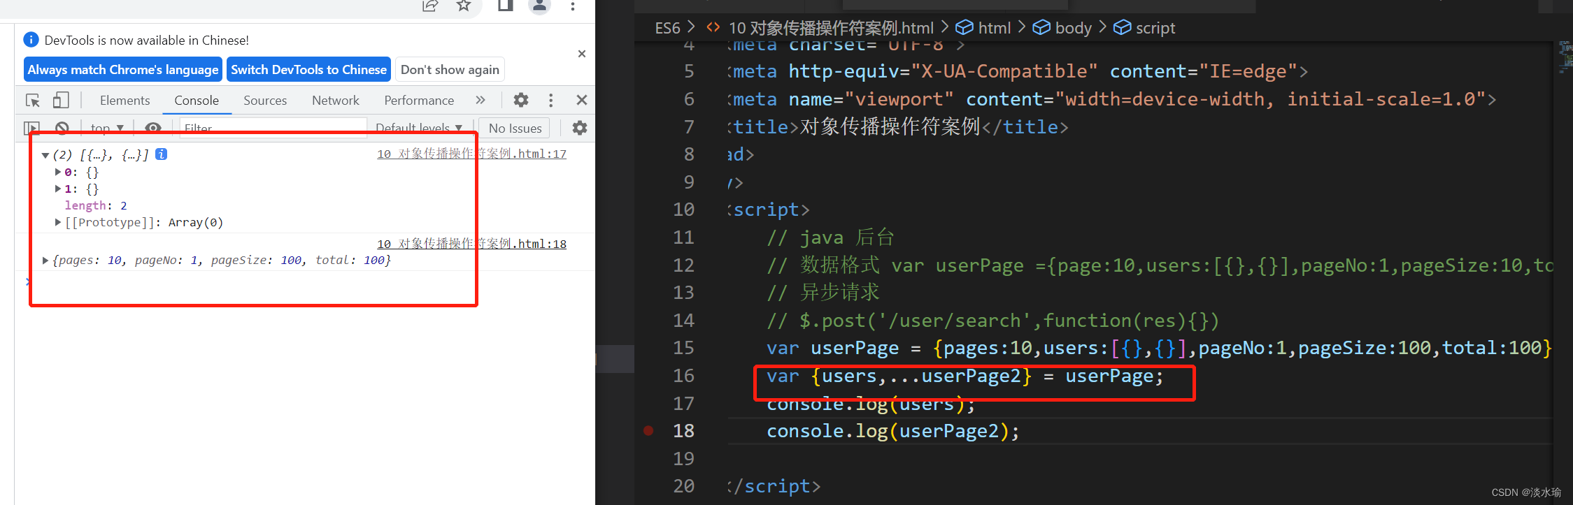
Task: Switch to the Elements tab
Action: pyautogui.click(x=124, y=100)
